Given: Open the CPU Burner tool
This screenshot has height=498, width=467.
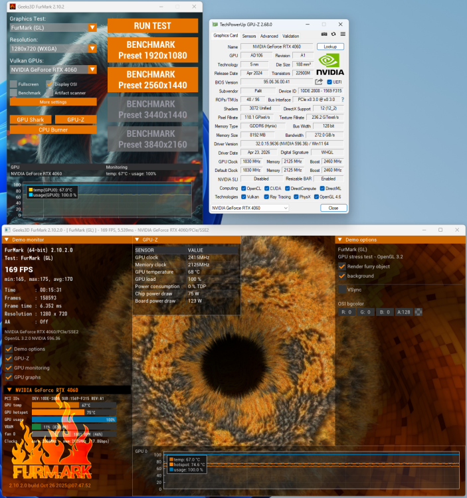Looking at the screenshot, I should coord(53,129).
